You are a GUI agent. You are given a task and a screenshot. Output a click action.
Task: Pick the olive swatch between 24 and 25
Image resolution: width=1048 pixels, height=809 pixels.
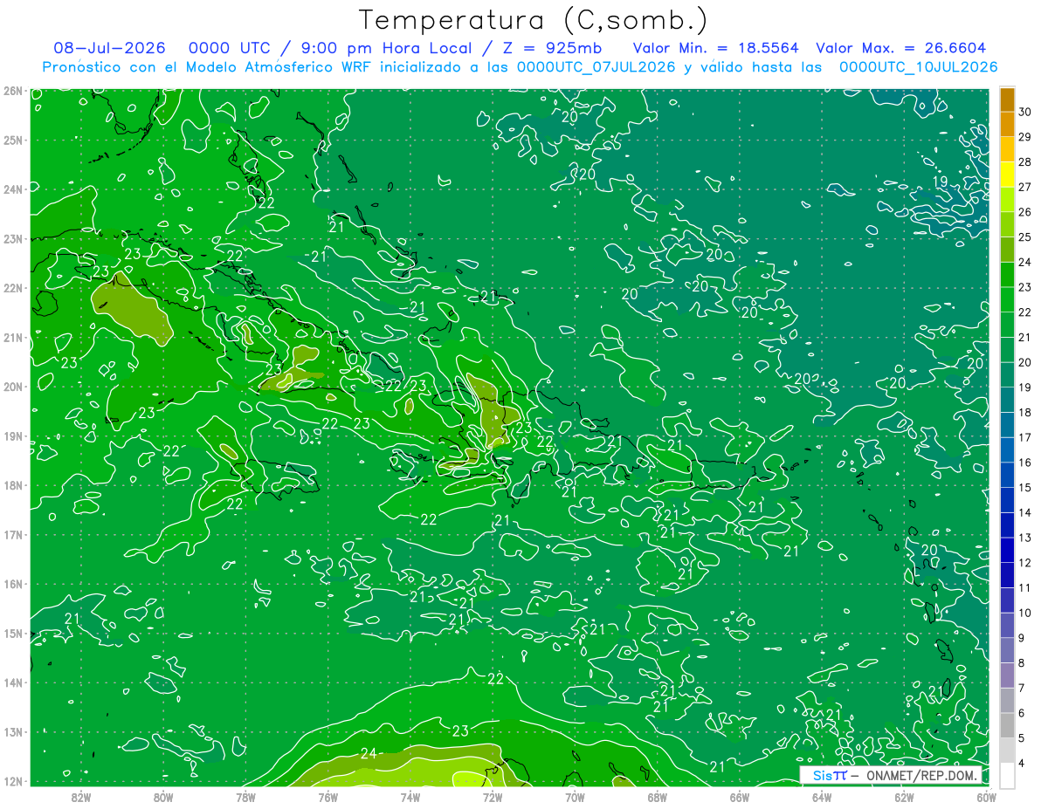pyautogui.click(x=1007, y=250)
